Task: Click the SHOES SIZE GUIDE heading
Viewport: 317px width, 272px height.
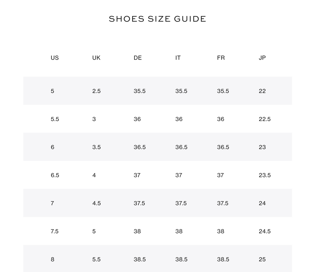Action: pyautogui.click(x=157, y=19)
